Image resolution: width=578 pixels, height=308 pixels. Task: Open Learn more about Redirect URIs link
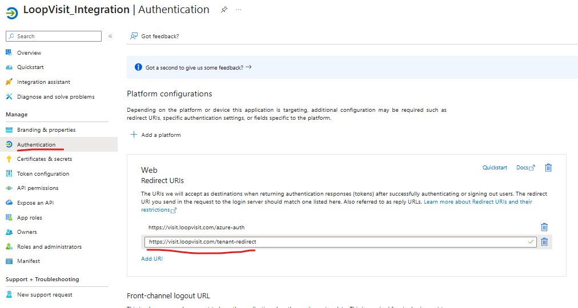tap(478, 202)
